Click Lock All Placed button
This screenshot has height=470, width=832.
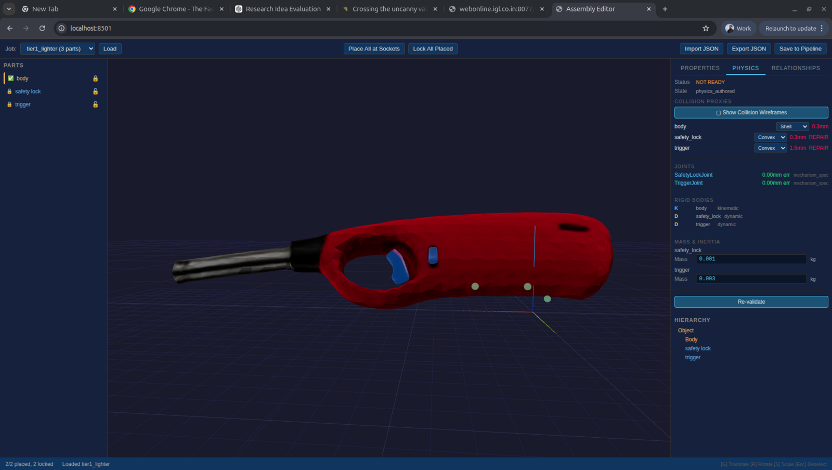click(x=433, y=49)
